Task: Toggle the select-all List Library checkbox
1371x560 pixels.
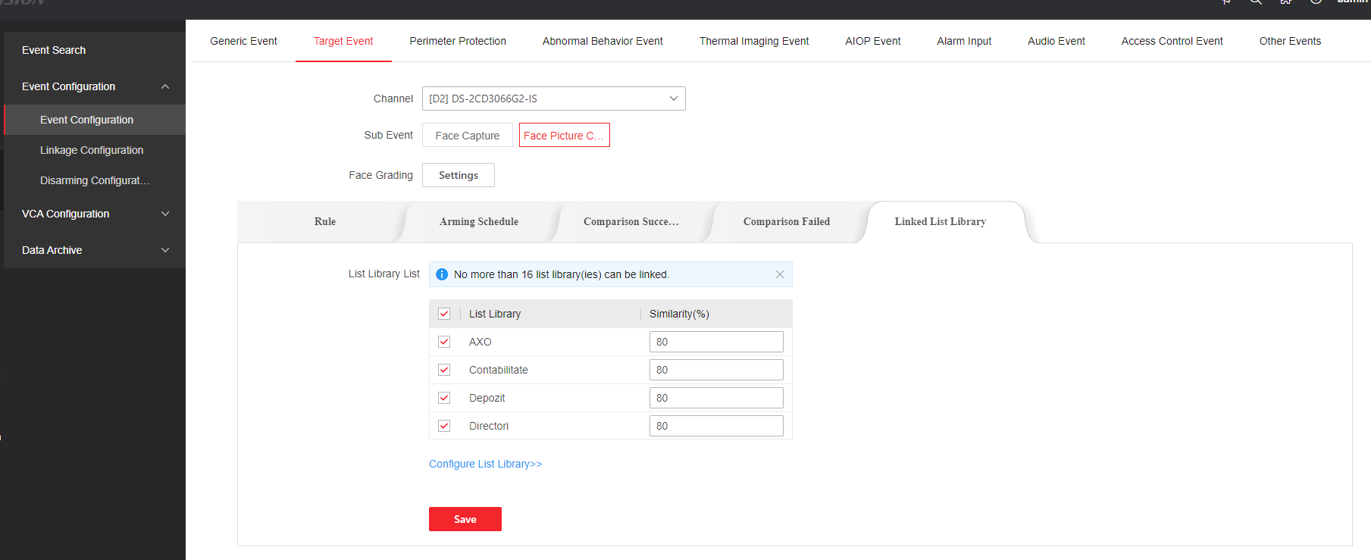Action: pos(444,314)
